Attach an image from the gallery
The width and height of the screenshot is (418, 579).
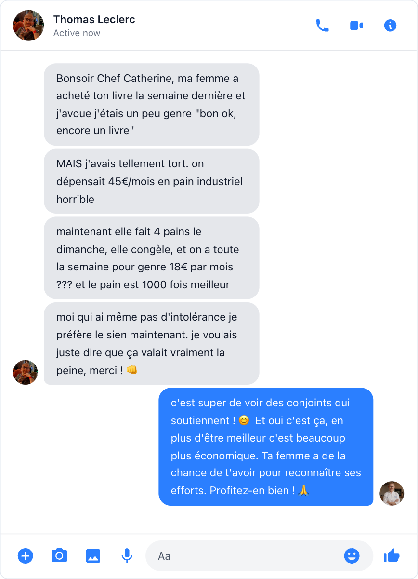93,556
